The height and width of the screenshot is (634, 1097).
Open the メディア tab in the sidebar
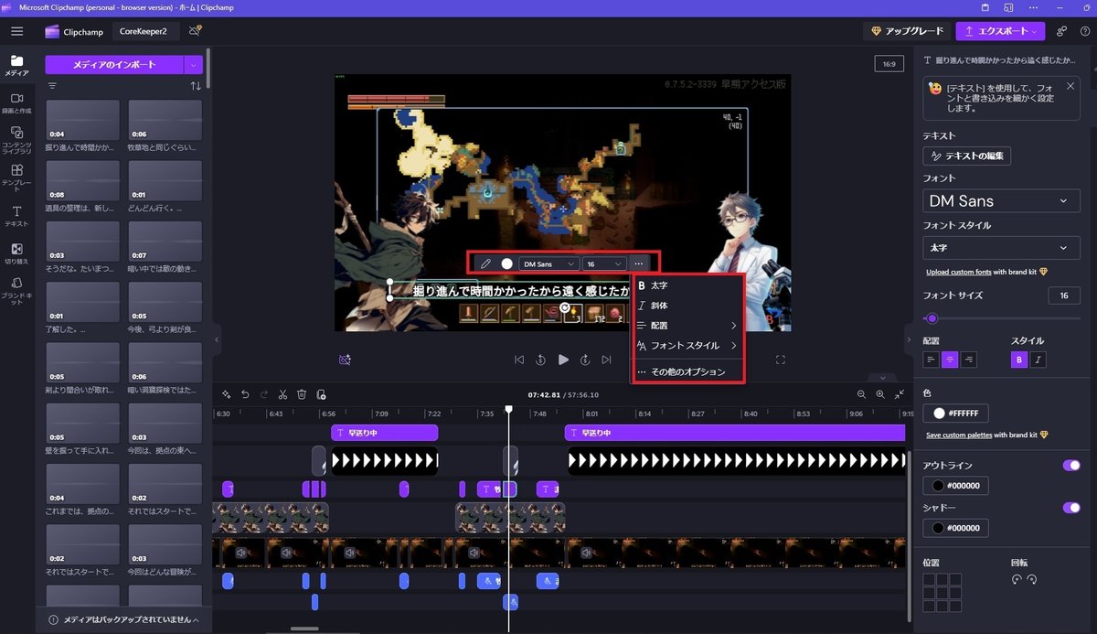point(16,65)
